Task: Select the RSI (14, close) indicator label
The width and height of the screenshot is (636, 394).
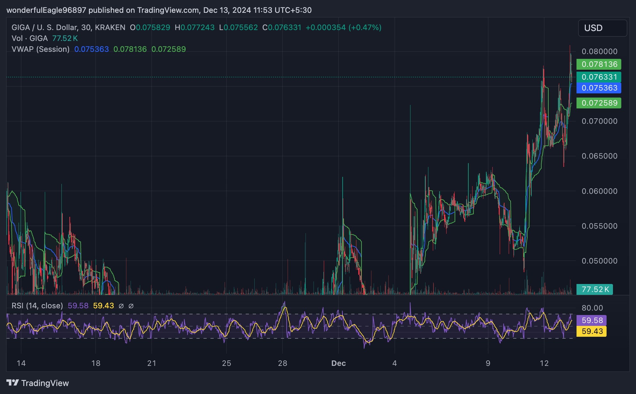Action: [x=37, y=306]
